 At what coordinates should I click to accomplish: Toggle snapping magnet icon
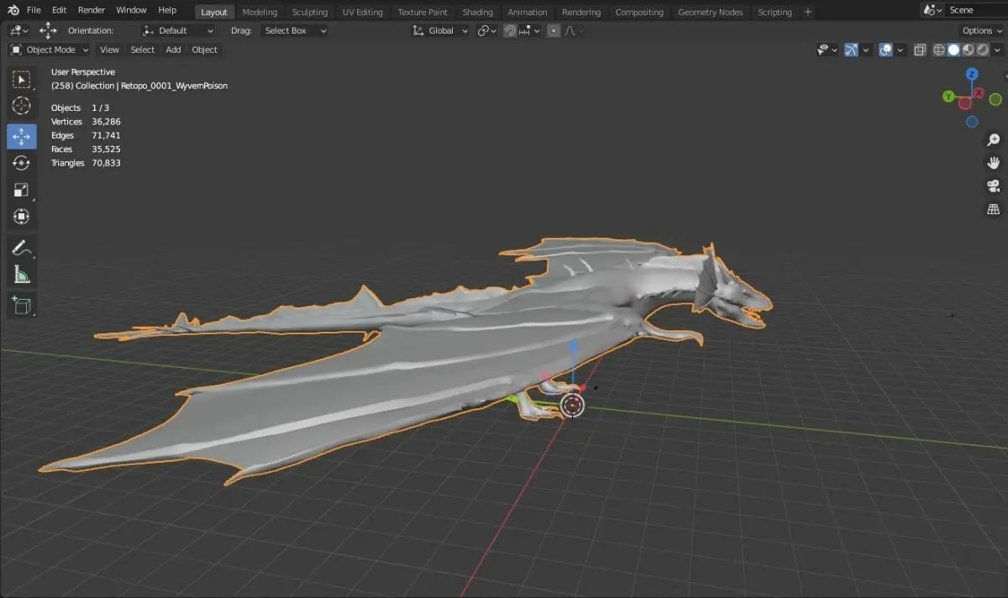coord(510,30)
